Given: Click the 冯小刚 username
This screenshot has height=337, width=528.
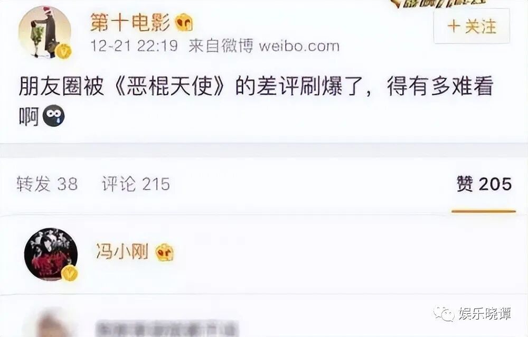Looking at the screenshot, I should click(122, 251).
